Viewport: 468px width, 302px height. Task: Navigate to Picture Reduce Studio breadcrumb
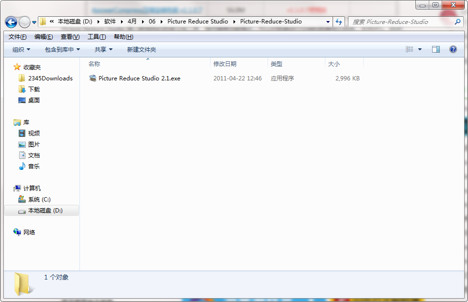pyautogui.click(x=198, y=22)
